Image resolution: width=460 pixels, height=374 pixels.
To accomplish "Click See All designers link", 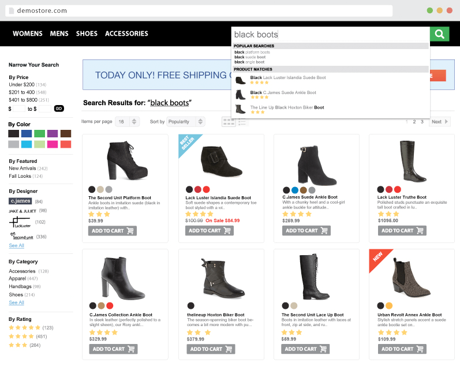I will [x=16, y=245].
